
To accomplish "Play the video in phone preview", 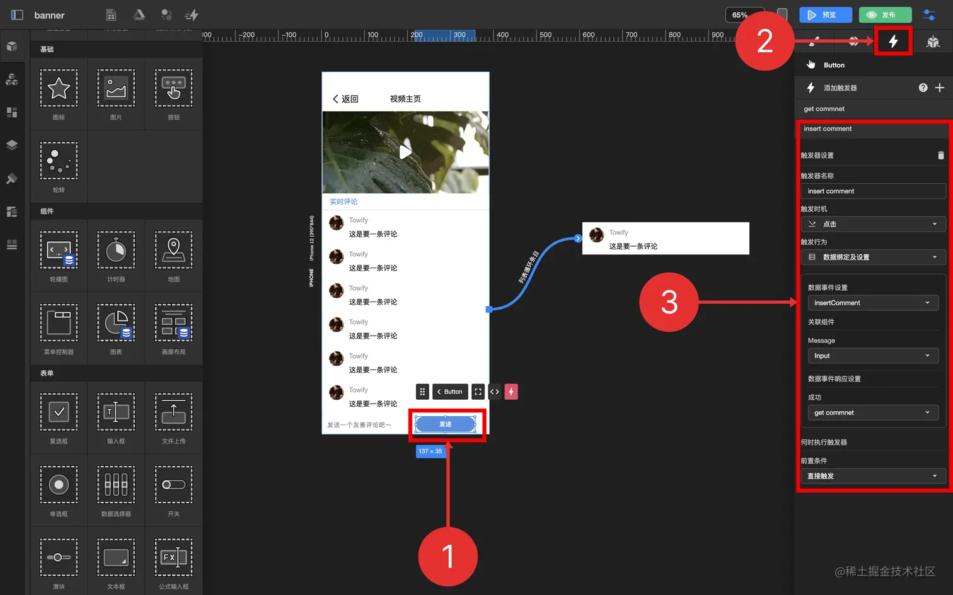I will pos(405,152).
